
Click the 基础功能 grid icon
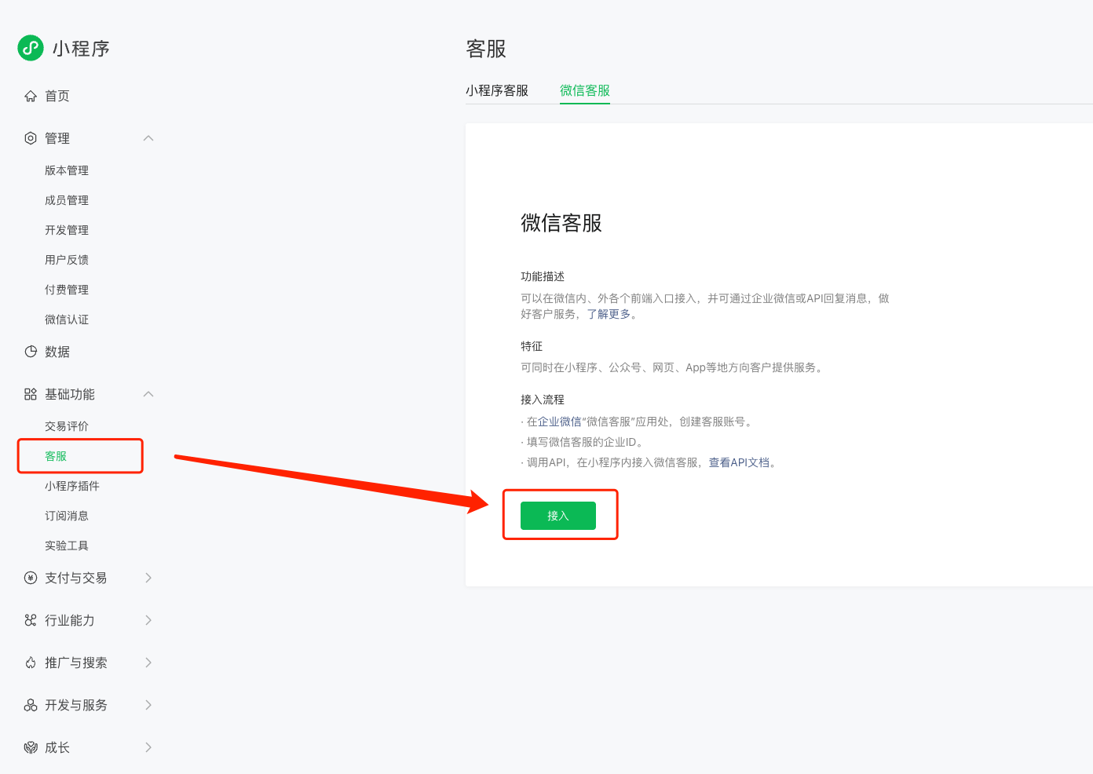click(x=31, y=394)
